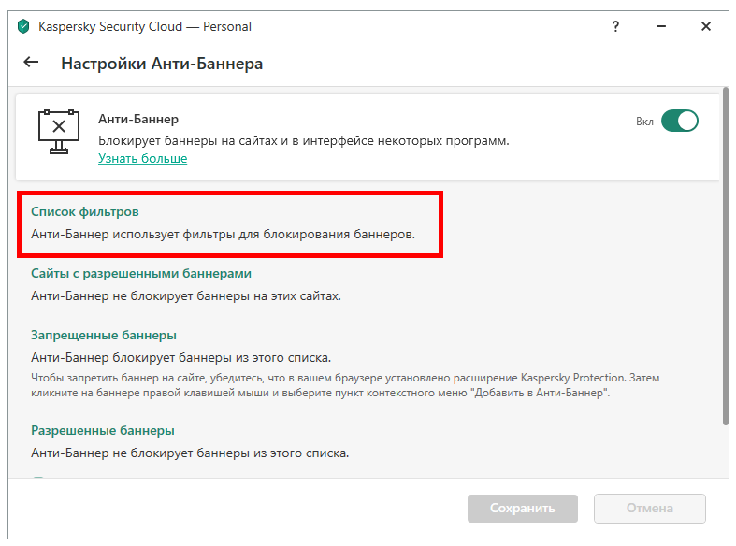Click the Kaspersky shield logo icon

(x=23, y=26)
